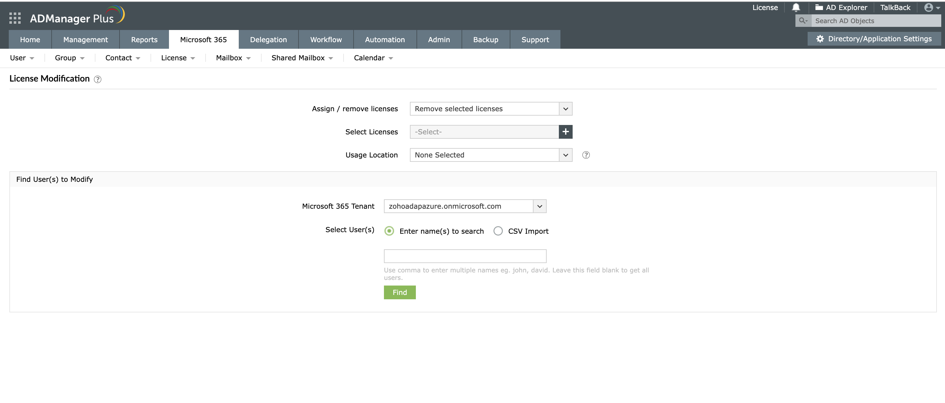Open AD Explorer folder icon
945x403 pixels.
(x=819, y=8)
